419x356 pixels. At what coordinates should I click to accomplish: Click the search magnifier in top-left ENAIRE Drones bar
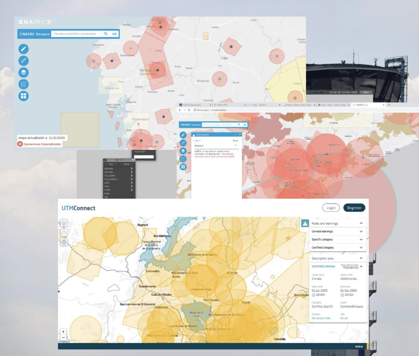tap(106, 34)
